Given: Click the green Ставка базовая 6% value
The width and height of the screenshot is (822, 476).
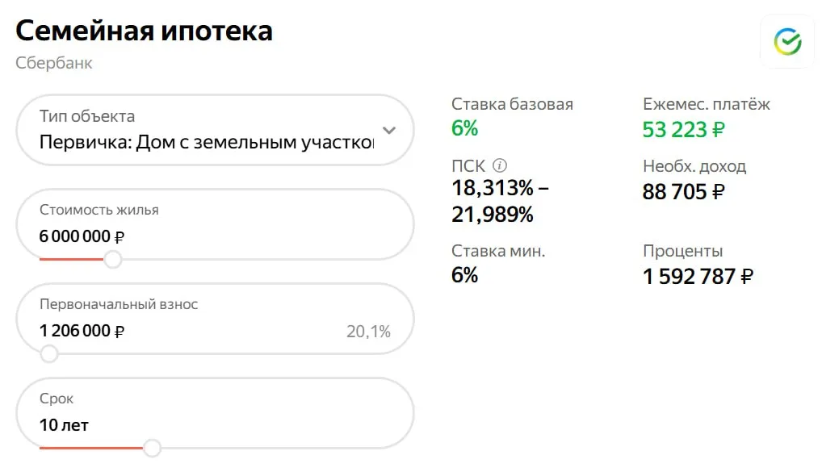Looking at the screenshot, I should 465,128.
